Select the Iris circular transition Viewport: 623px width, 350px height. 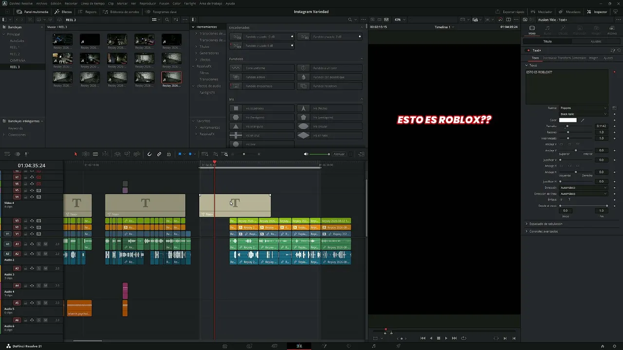click(x=330, y=126)
